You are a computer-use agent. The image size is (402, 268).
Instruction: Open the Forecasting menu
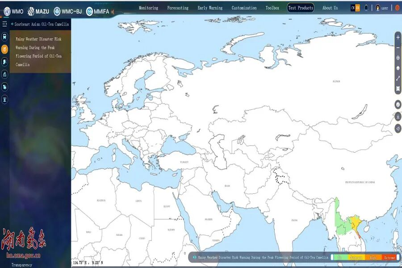coord(178,8)
